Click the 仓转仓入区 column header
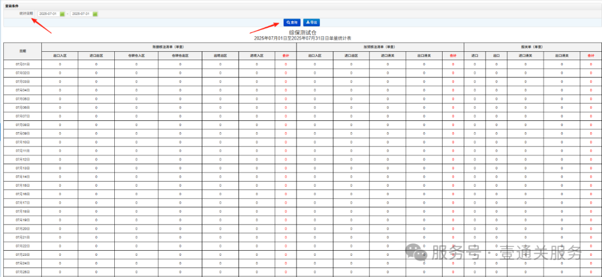 coord(136,56)
